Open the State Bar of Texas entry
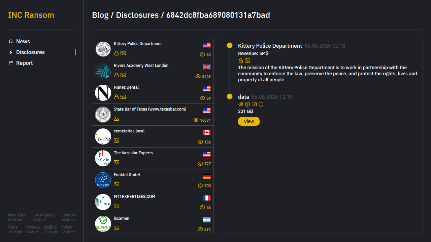Screen dimensions: 431x242 153,115
